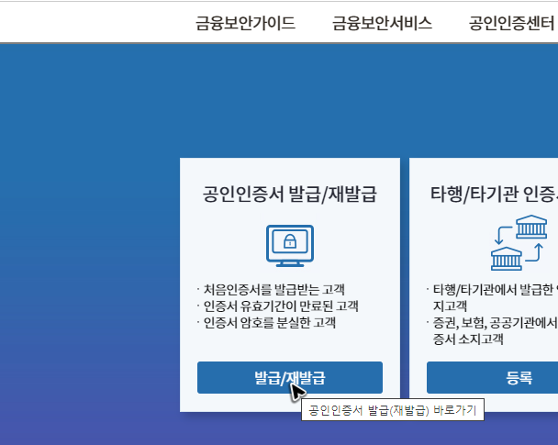Open the 금융보안서비스 menu

click(x=382, y=23)
